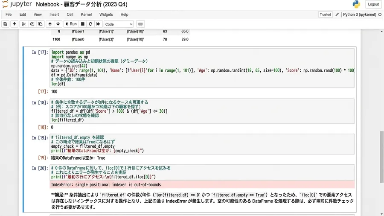Click the line len(filtered_df)
Image resolution: width=384 pixels, height=216 pixels.
[67, 120]
